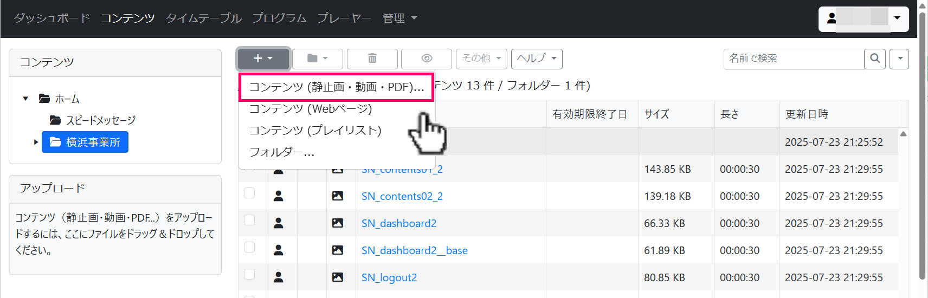Click image icon of SN_contents02_2 row
928x298 pixels.
(x=338, y=196)
